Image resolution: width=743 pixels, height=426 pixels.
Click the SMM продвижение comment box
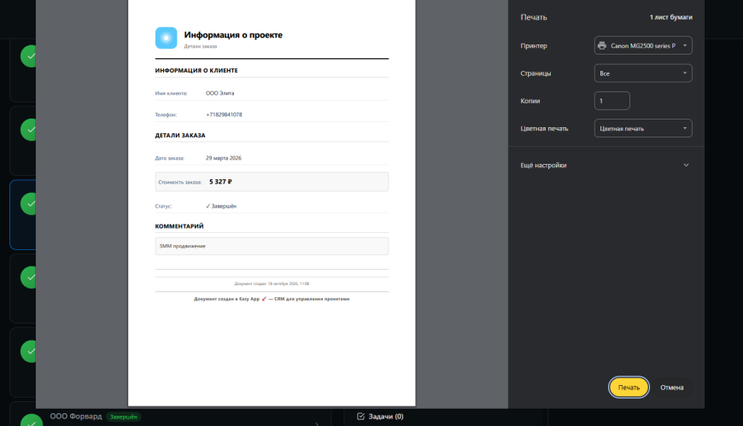click(272, 246)
